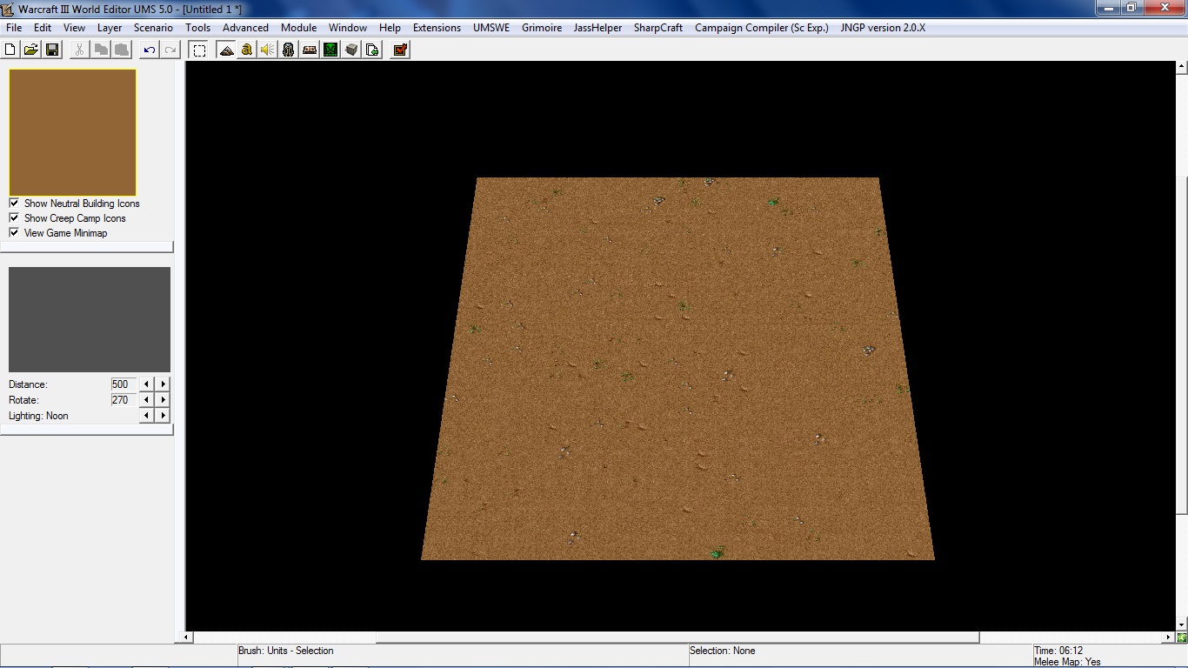Undo the last action with undo arrow

[150, 50]
